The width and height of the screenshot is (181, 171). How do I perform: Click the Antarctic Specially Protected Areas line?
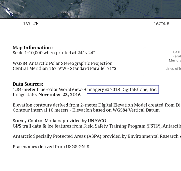(x=97, y=136)
